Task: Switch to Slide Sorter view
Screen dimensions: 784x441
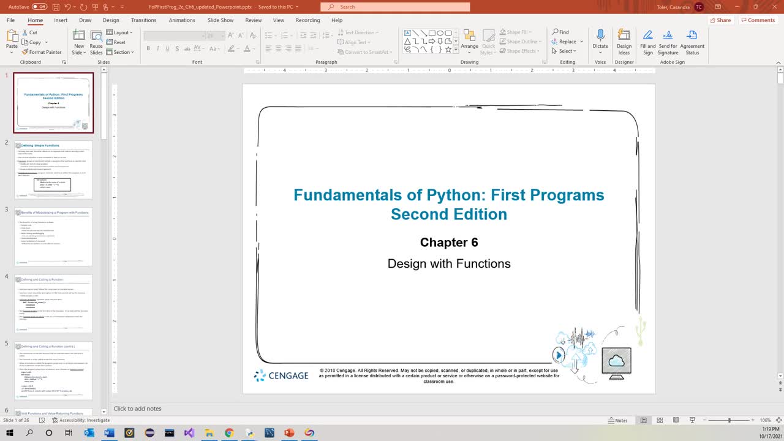Action: click(x=660, y=420)
